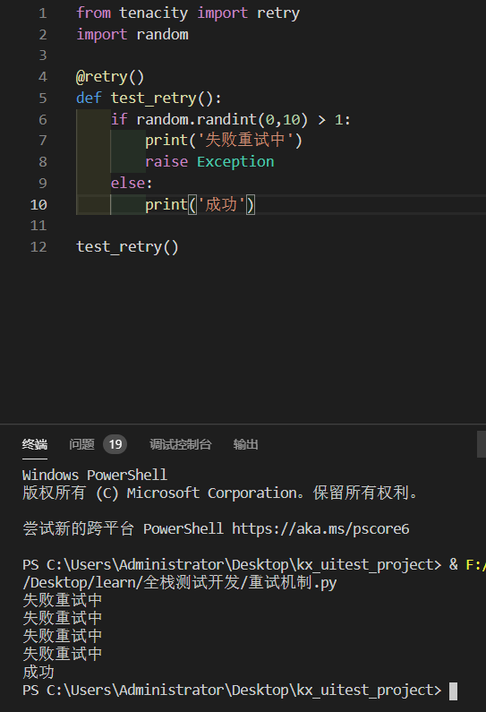Click the last '失败重试中' terminal output line
This screenshot has height=712, width=486.
click(62, 654)
